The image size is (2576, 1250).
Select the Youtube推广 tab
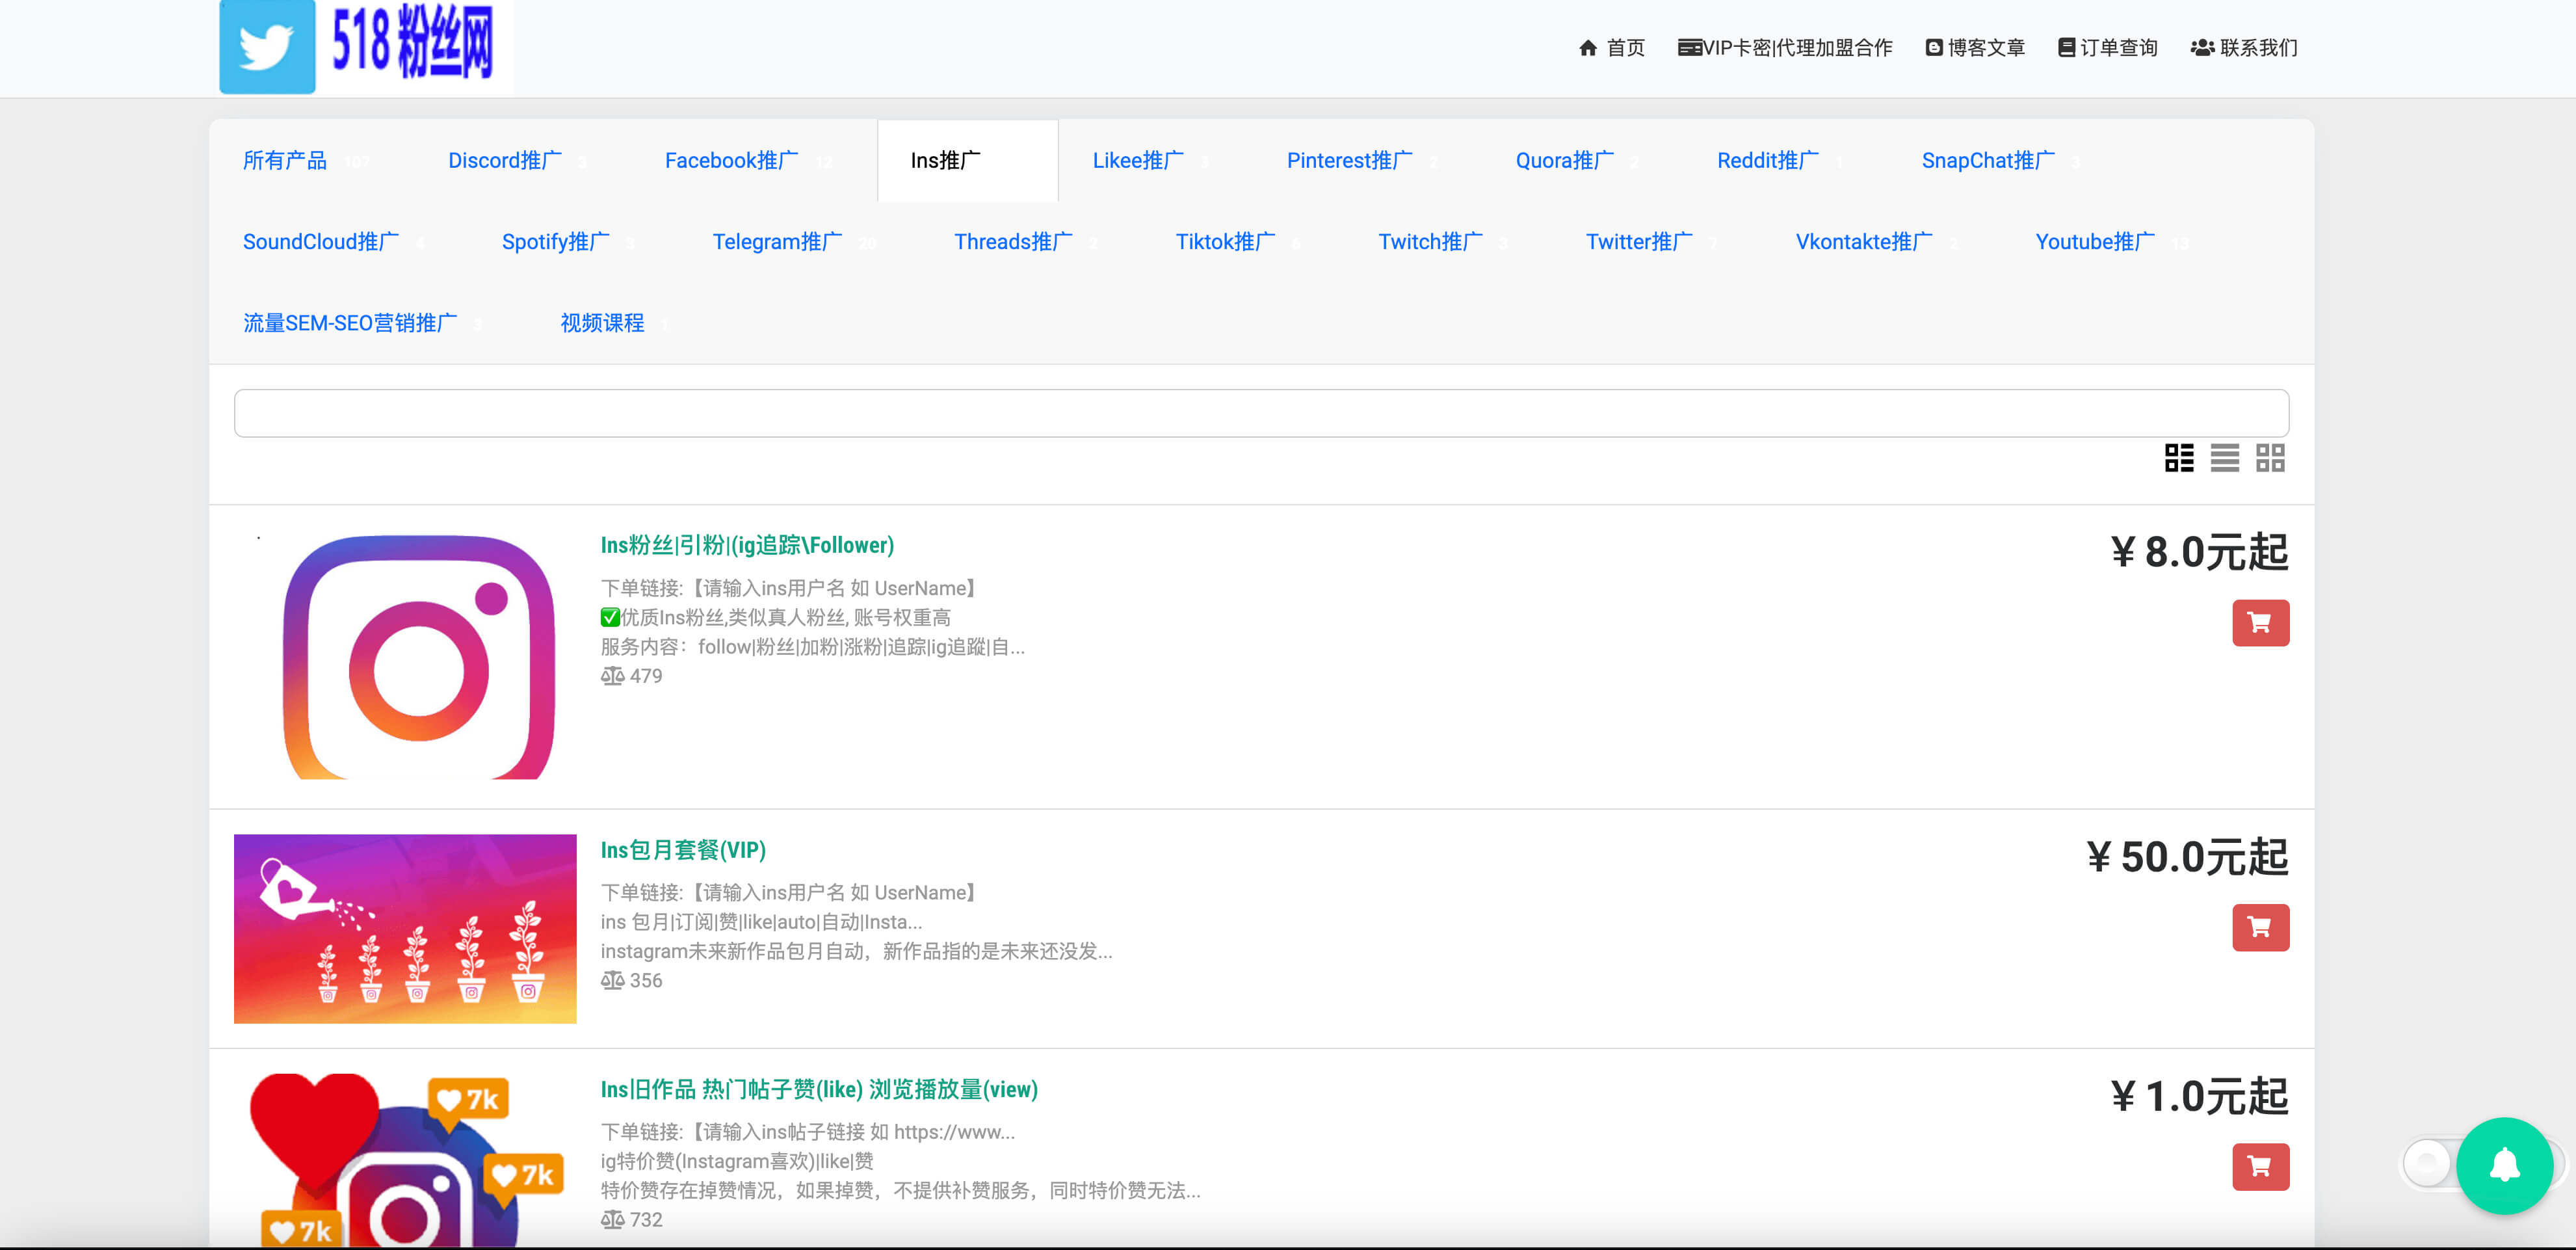(x=2112, y=242)
